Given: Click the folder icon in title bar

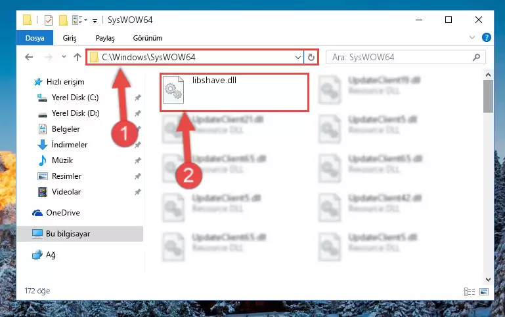Looking at the screenshot, I should (x=28, y=20).
